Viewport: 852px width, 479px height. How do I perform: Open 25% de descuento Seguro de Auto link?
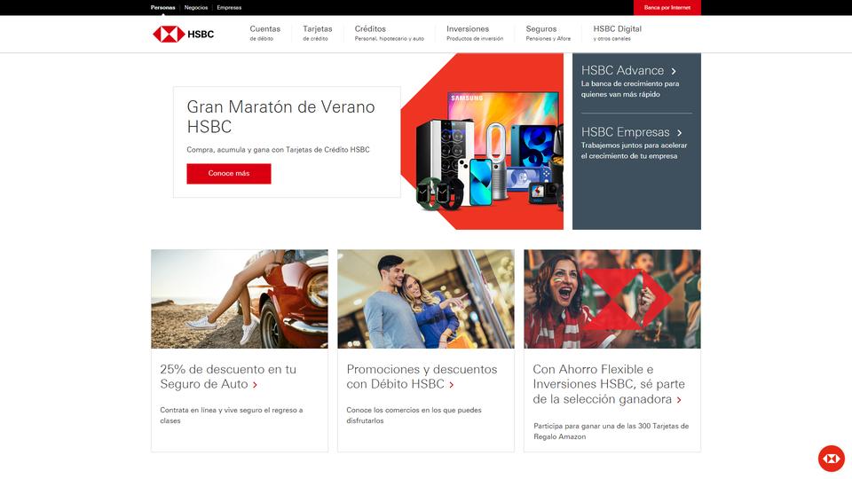coord(228,377)
